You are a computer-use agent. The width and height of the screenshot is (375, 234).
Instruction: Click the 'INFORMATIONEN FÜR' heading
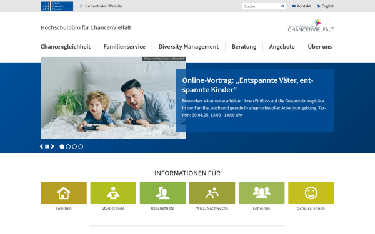point(187,173)
